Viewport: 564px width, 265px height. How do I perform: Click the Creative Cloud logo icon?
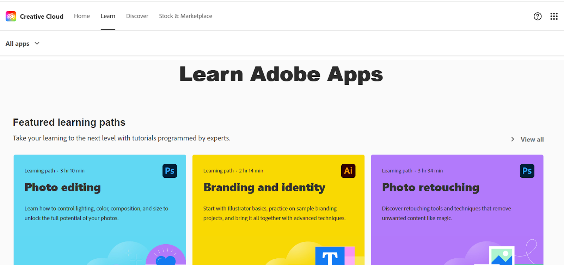(x=11, y=16)
